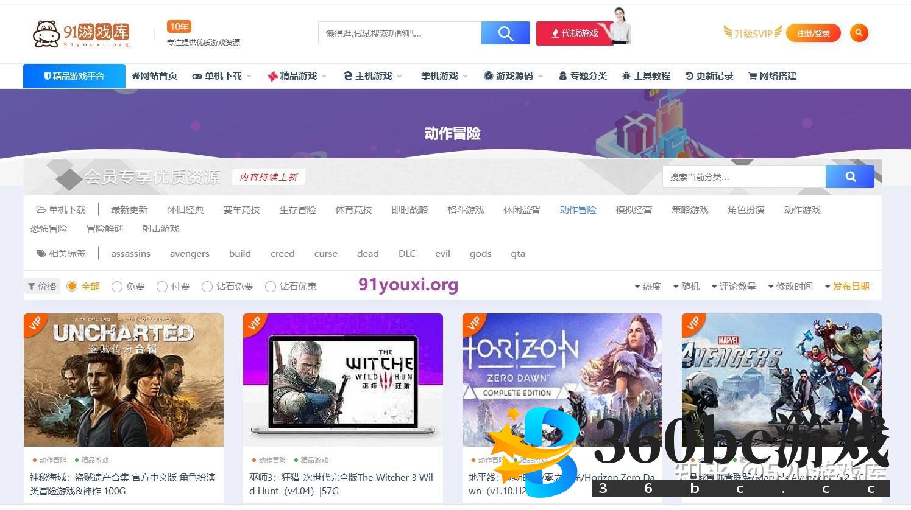
Task: Click the 注册/登录 button
Action: click(813, 33)
